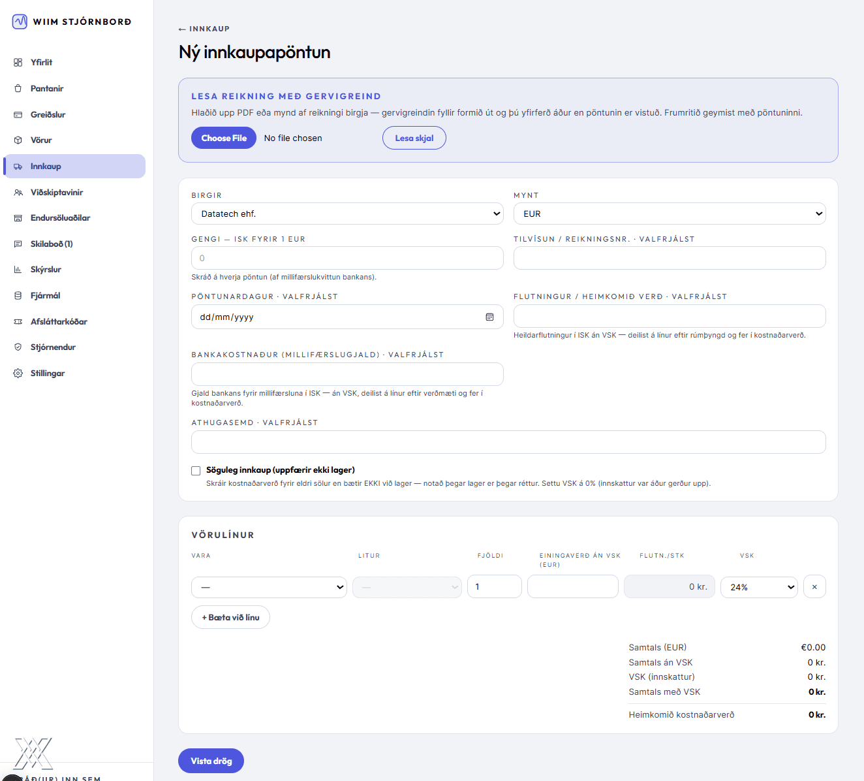Focus the Flutningur / Heimkomið verð field

click(x=670, y=316)
